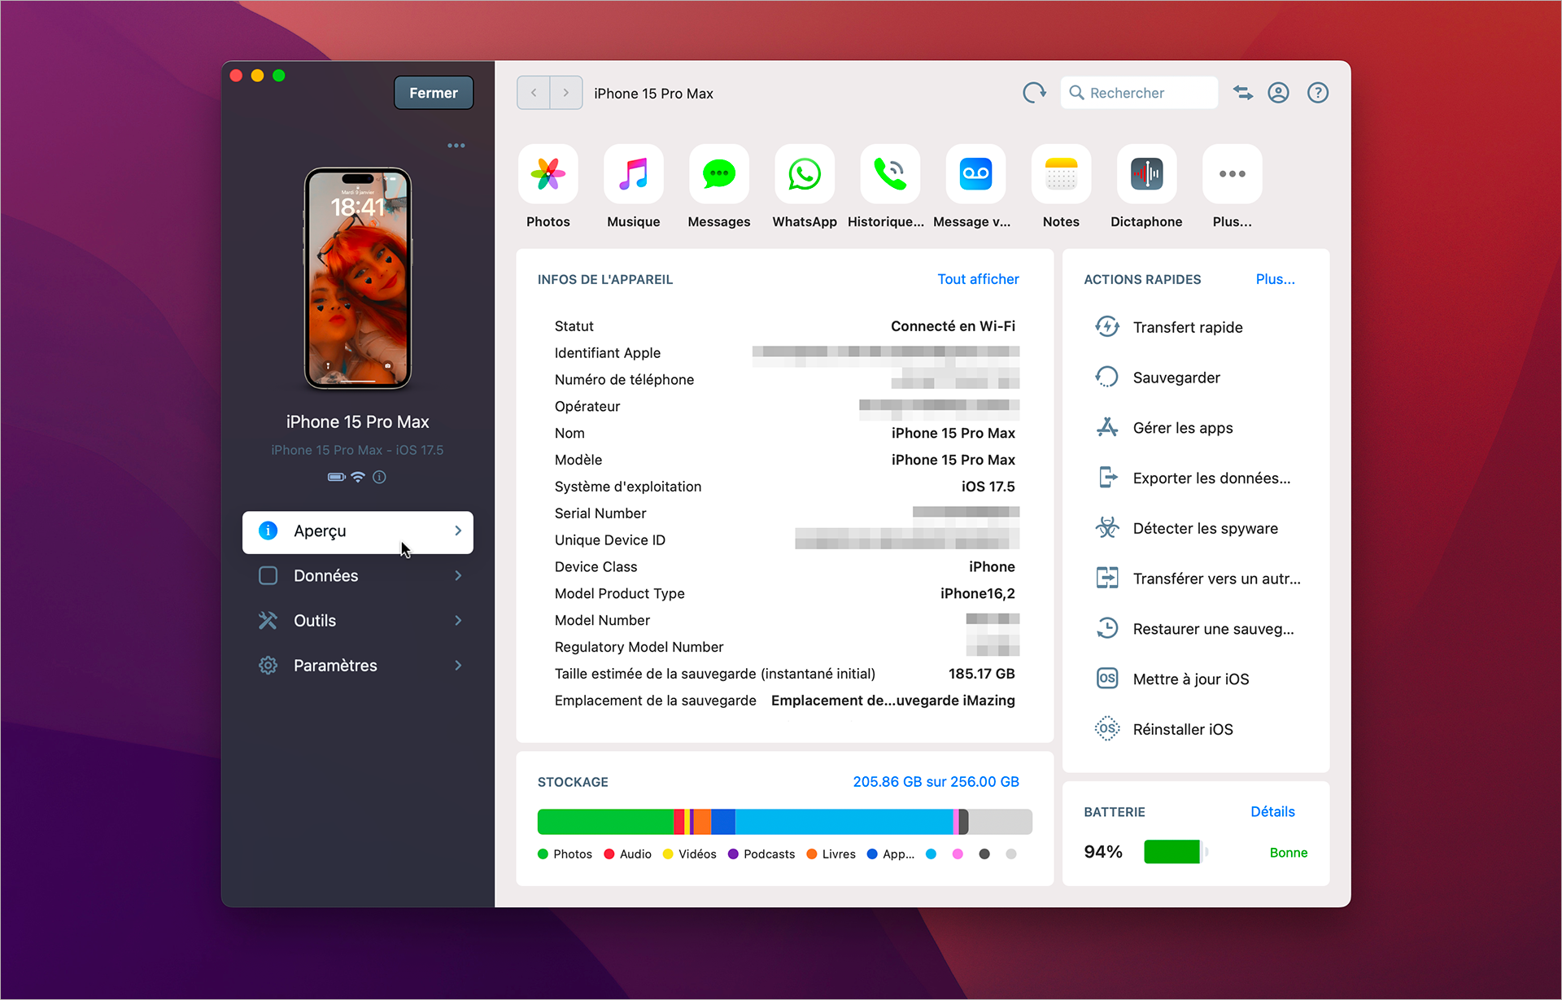1562x1000 pixels.
Task: Open Détecter les spyware action
Action: 1205,527
